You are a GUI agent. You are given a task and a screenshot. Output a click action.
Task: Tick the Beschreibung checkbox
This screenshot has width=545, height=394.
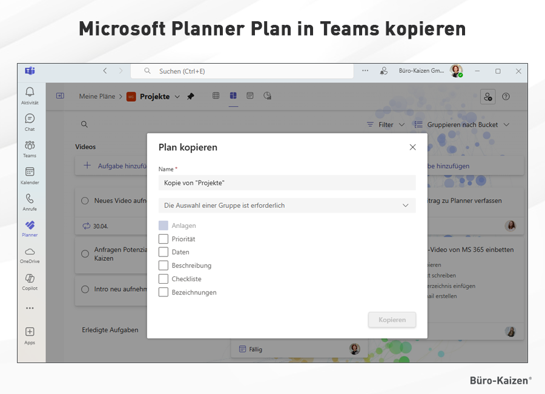(x=163, y=265)
